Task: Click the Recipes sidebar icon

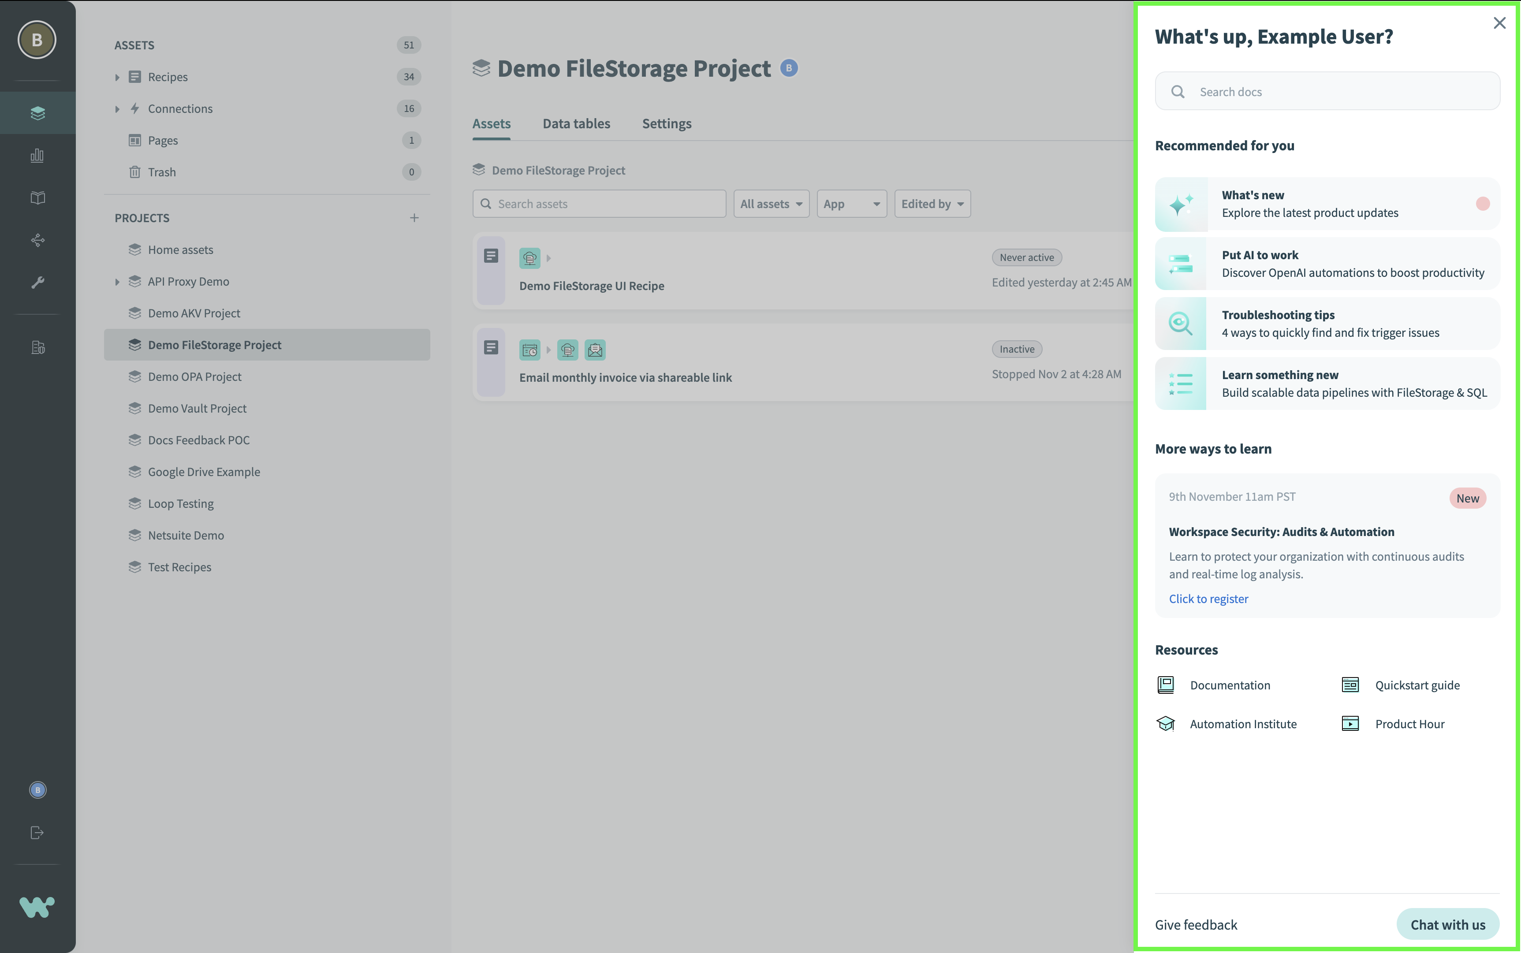Action: click(x=134, y=77)
